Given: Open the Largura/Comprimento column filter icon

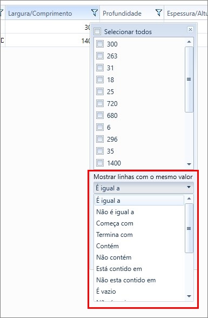Looking at the screenshot, I should click(95, 13).
